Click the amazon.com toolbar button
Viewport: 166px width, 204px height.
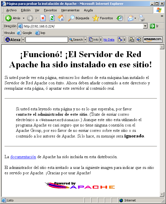(x=153, y=39)
